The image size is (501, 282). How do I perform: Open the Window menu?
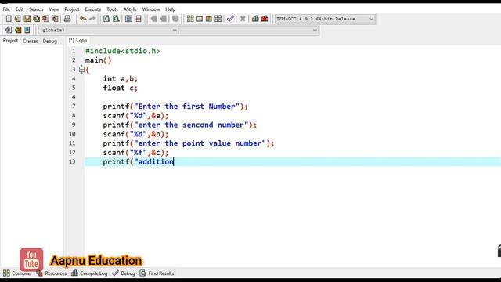click(x=151, y=9)
